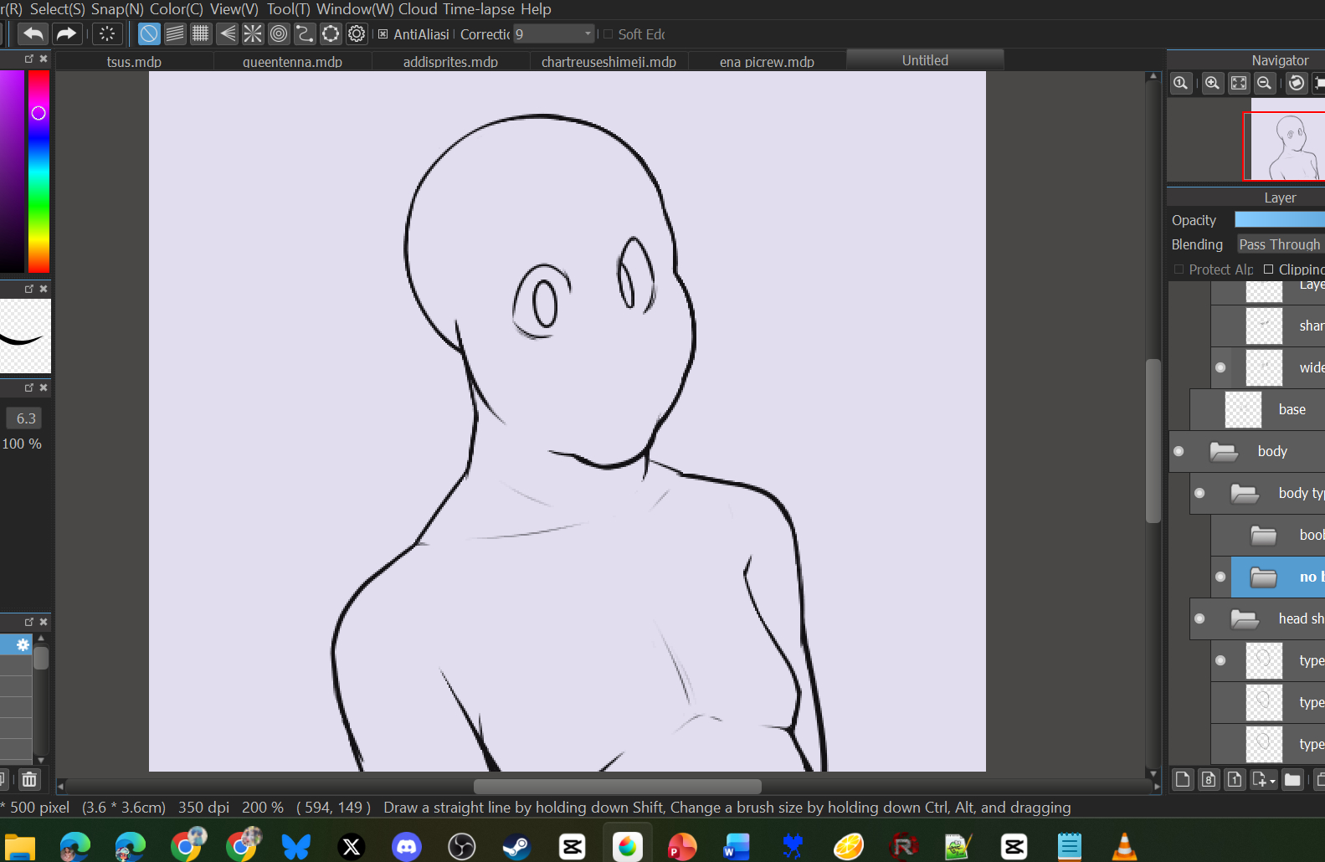Viewport: 1325px width, 862px height.
Task: Toggle the AntiAliasing checkbox
Action: tap(383, 34)
